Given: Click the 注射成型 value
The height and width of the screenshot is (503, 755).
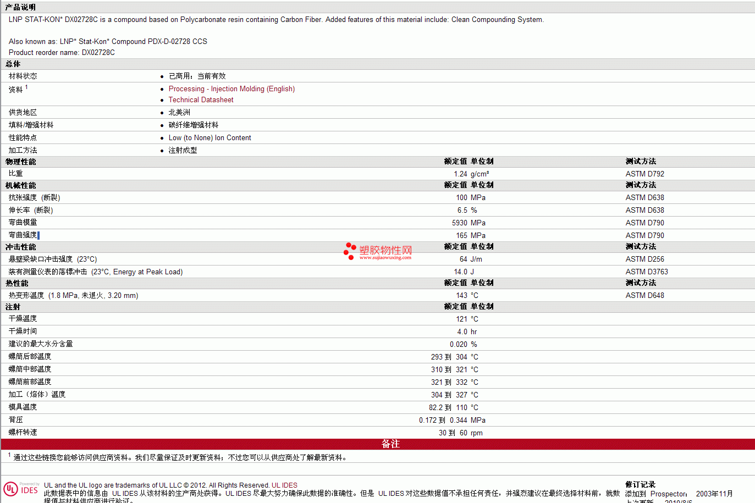Looking at the screenshot, I should tap(183, 151).
